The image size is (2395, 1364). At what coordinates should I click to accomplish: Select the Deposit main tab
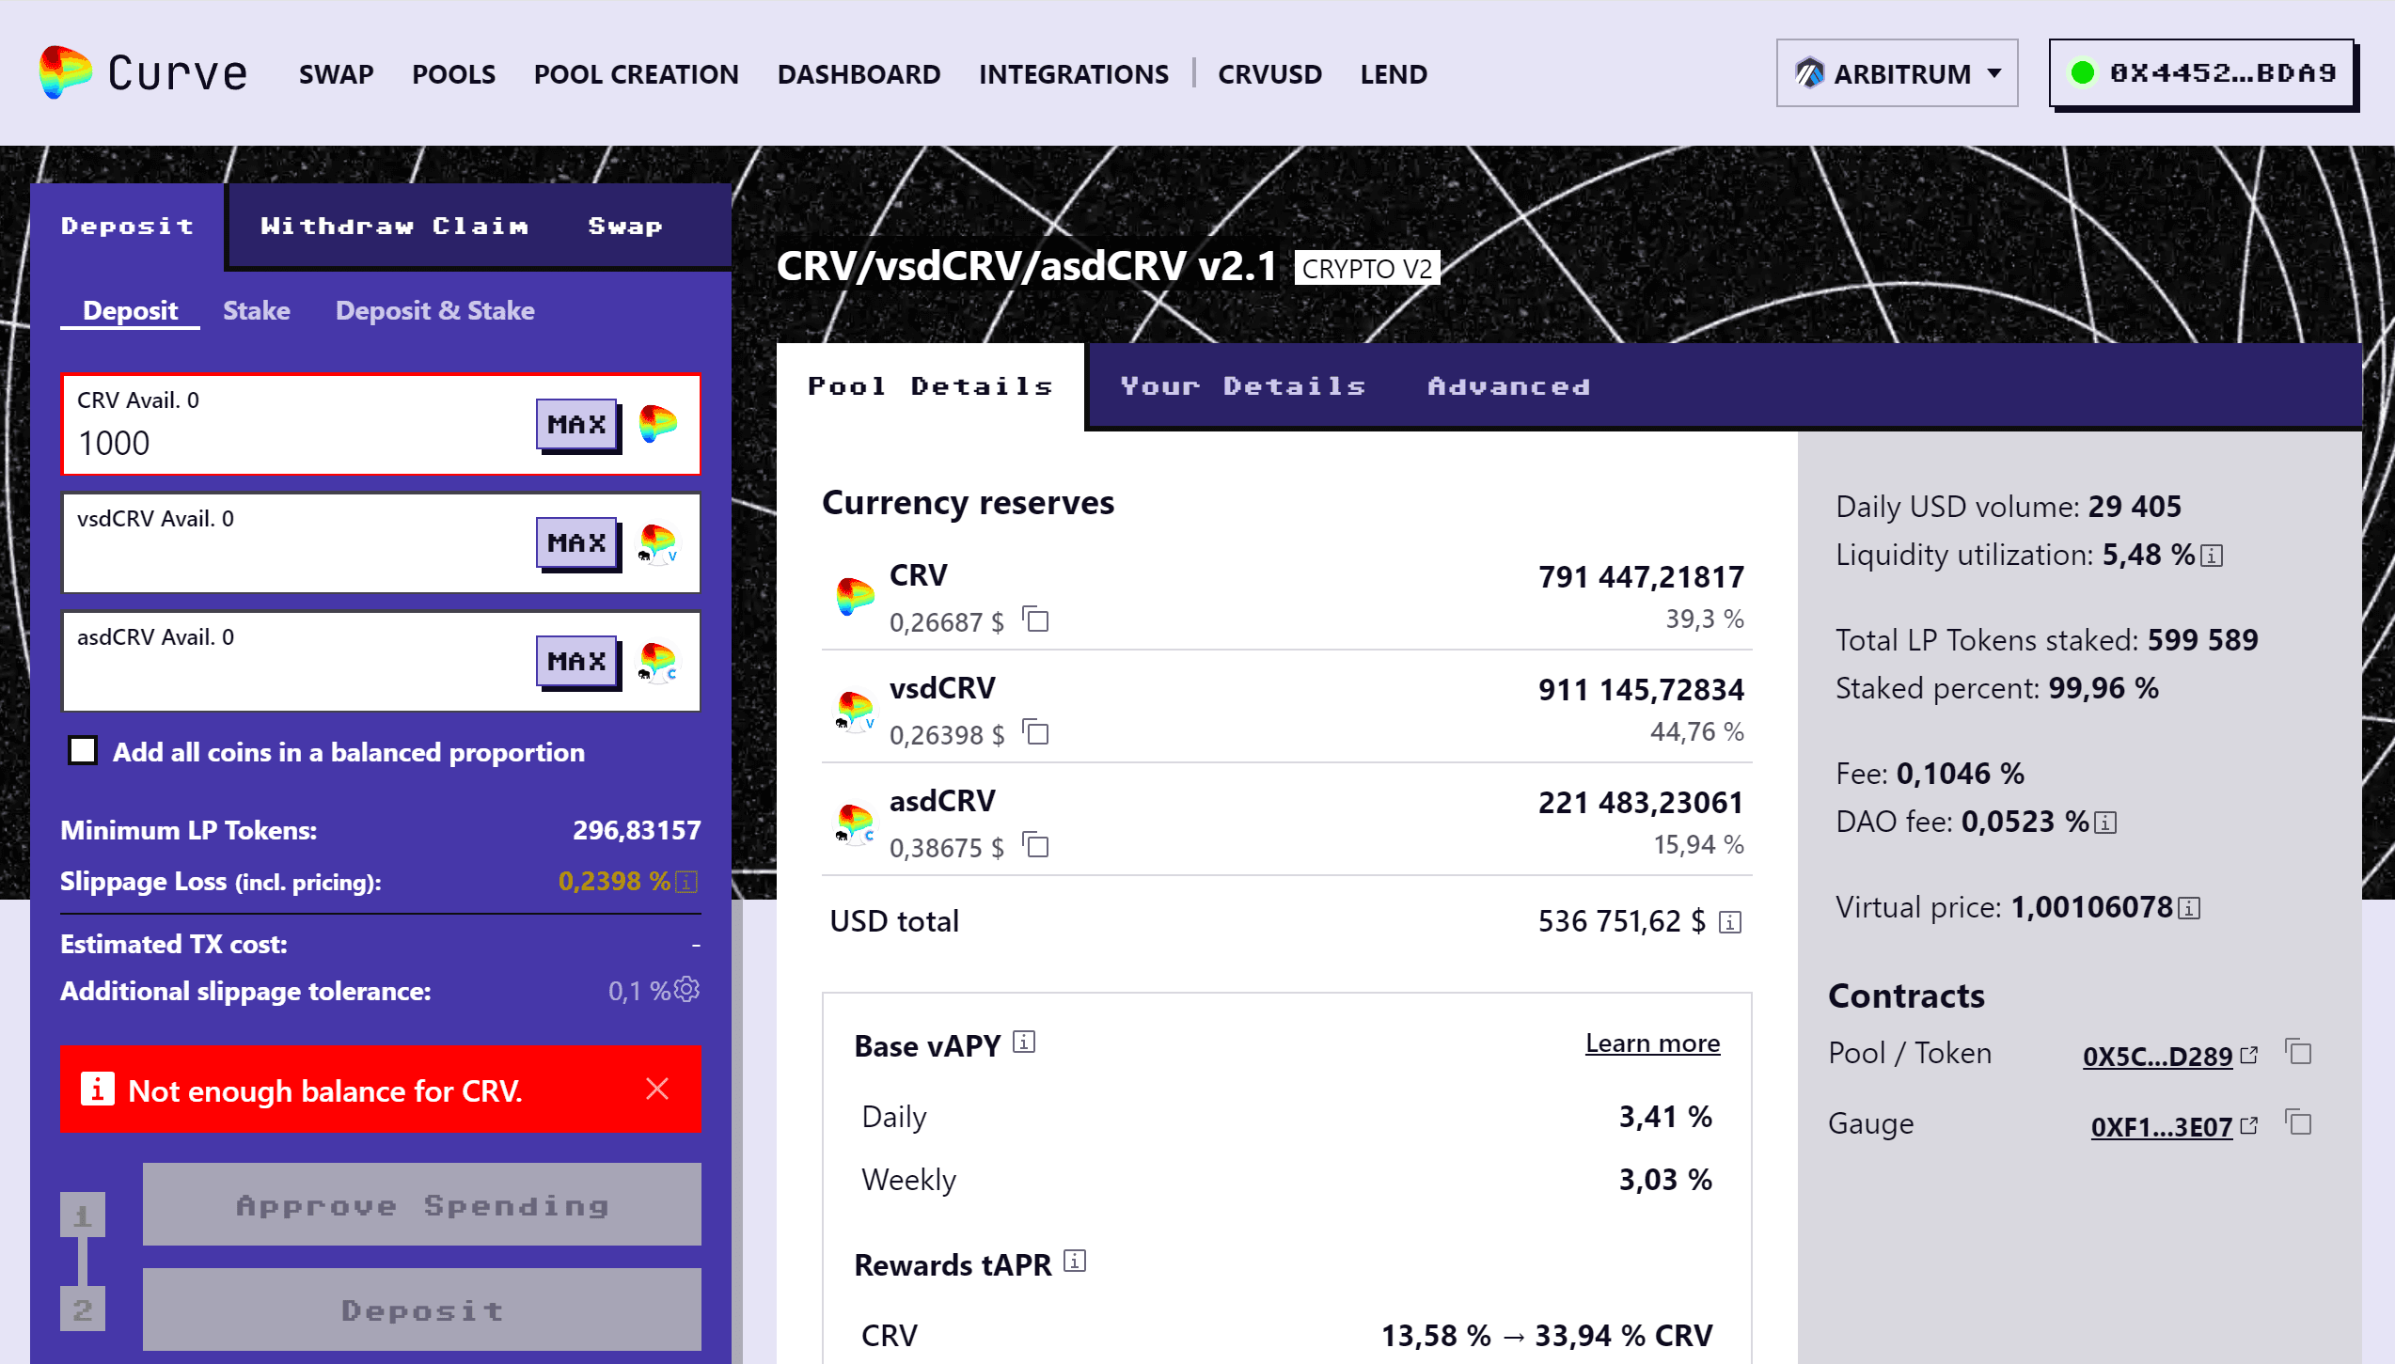pyautogui.click(x=128, y=226)
